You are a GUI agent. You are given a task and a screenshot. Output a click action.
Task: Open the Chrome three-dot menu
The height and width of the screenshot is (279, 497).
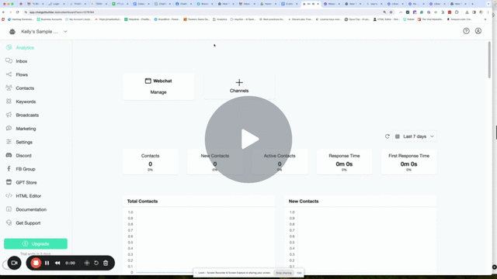pyautogui.click(x=488, y=12)
